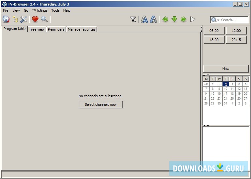Click the update TV listings globe icon
Screen dimensions: 251x179
click(6, 19)
